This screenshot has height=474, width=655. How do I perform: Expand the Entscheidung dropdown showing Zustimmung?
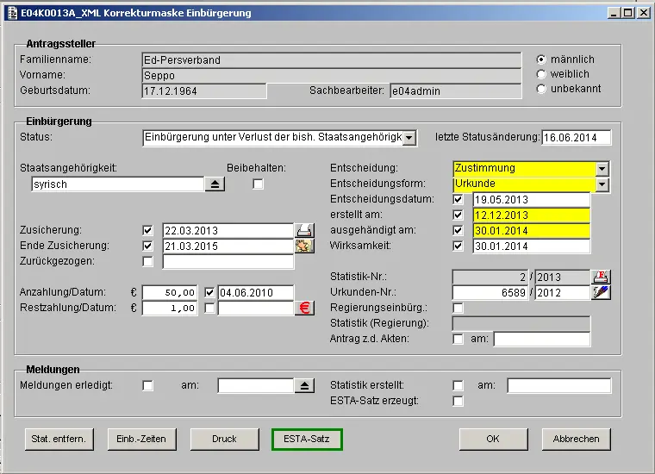(602, 169)
